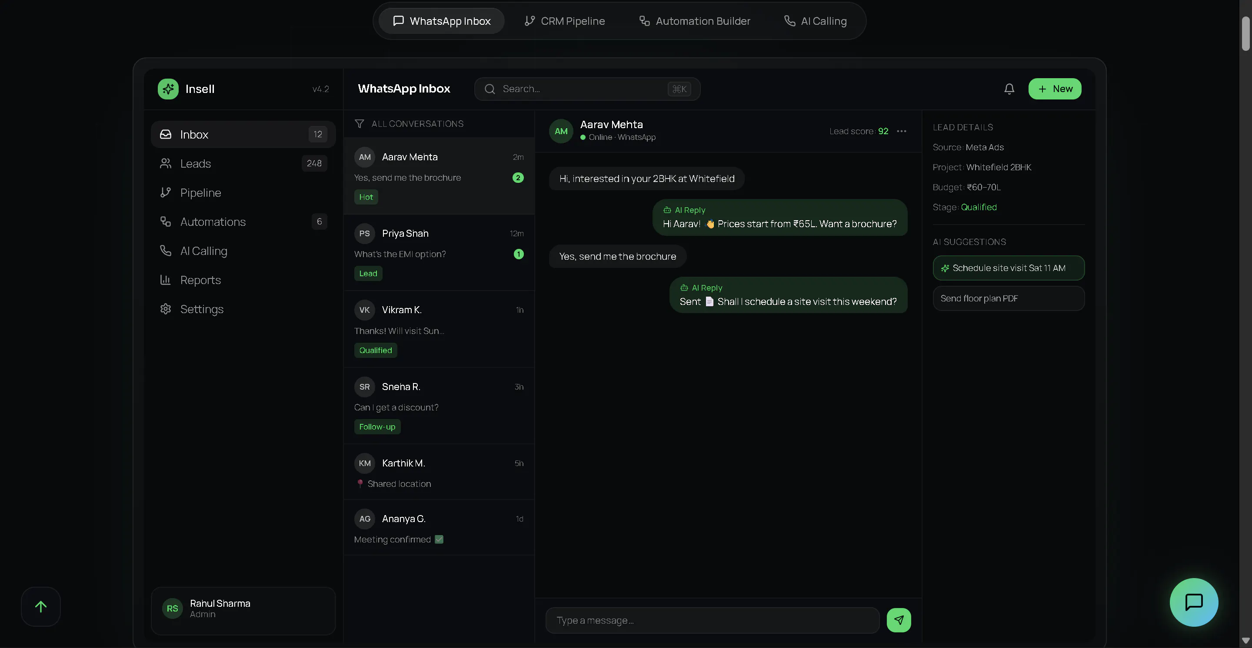Click 'Hi, interested in your 2BHK at Whitefield'
1252x648 pixels.
646,179
